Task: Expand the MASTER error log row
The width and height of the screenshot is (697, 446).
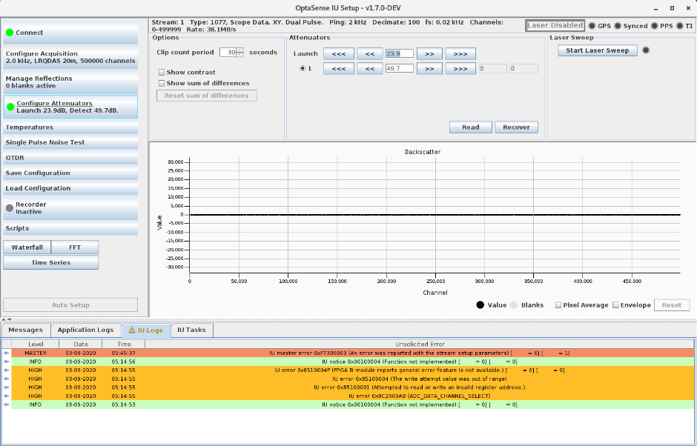Action: point(7,353)
